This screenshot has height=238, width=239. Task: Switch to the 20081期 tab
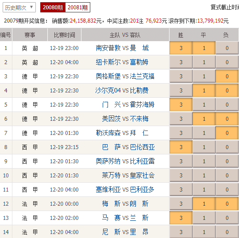pos(77,8)
